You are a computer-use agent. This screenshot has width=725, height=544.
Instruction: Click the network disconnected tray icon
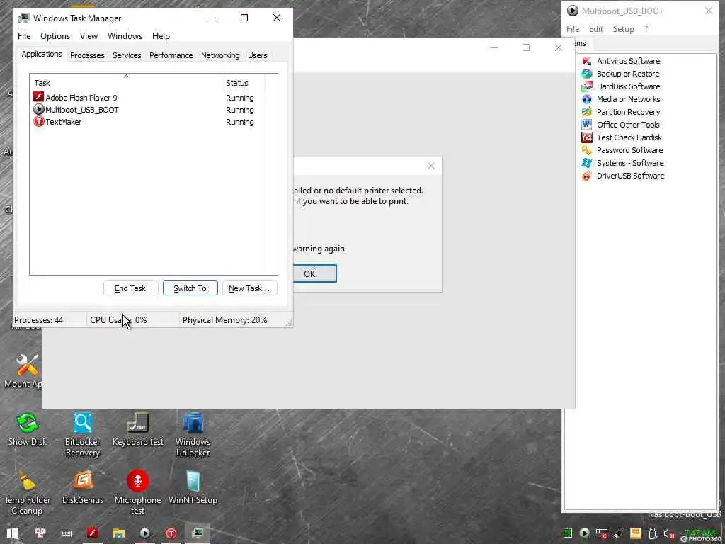[602, 533]
